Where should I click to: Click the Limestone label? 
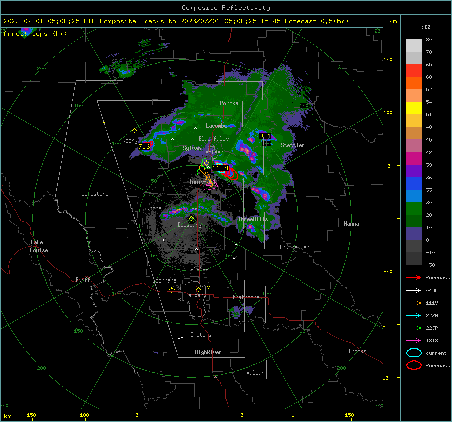point(95,194)
